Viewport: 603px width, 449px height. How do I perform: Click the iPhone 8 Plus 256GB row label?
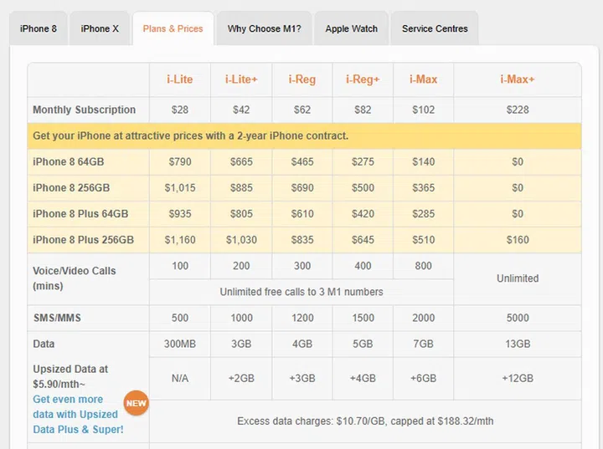83,240
